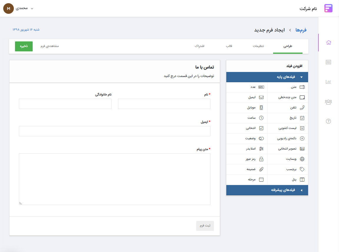
Task: Click the M user avatar
Action: click(x=9, y=9)
